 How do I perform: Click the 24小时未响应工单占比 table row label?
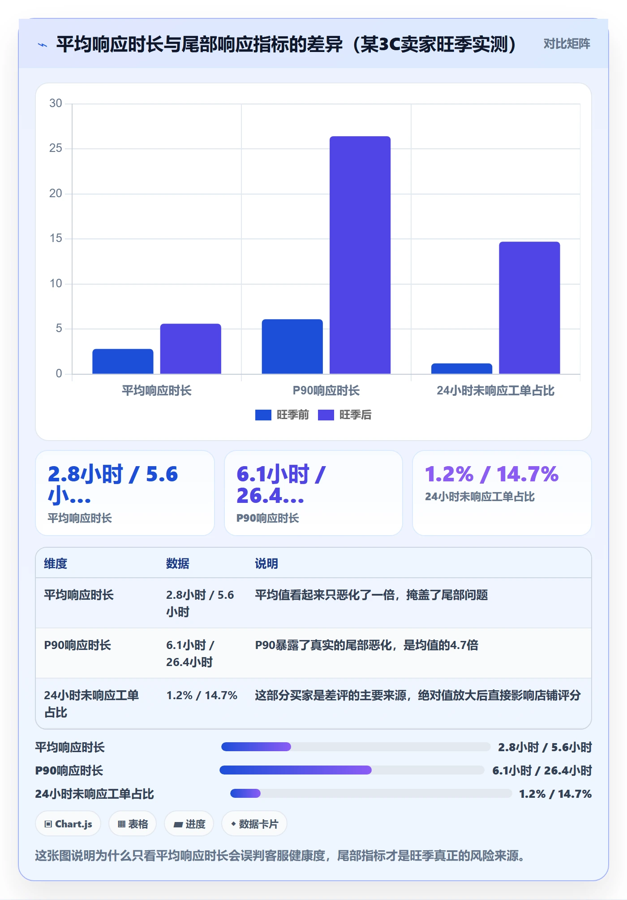(x=91, y=704)
